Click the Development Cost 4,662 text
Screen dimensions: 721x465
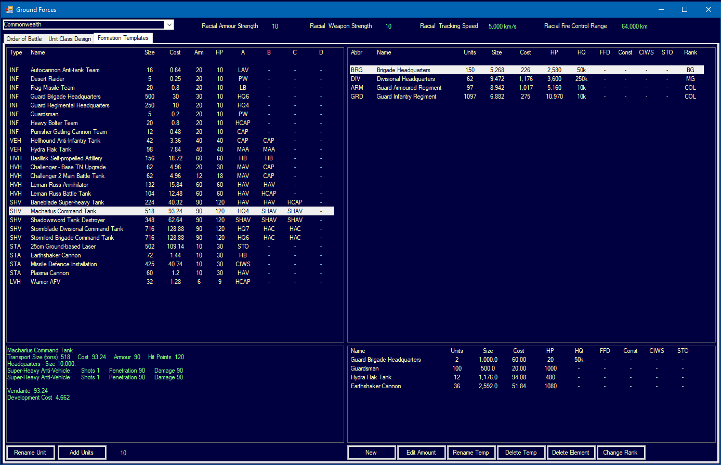38,398
